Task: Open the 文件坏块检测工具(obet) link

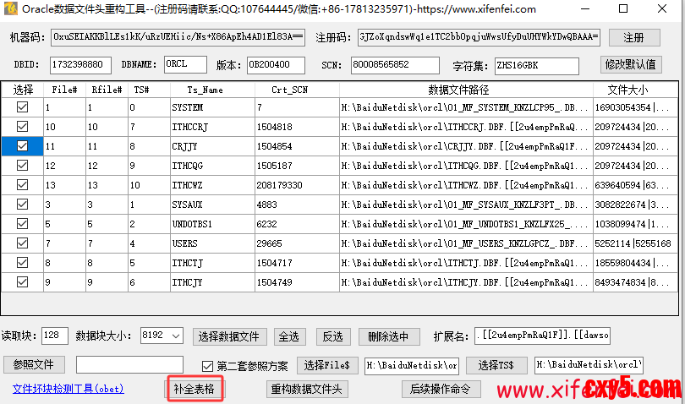Action: 68,388
